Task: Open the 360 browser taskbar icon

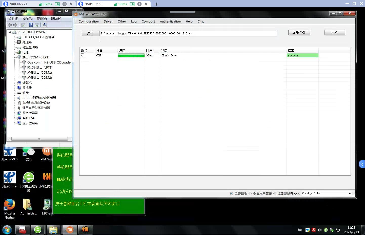Action: tap(38, 230)
